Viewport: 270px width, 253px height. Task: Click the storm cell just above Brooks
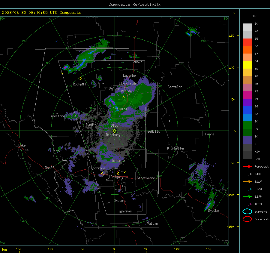click(209, 205)
